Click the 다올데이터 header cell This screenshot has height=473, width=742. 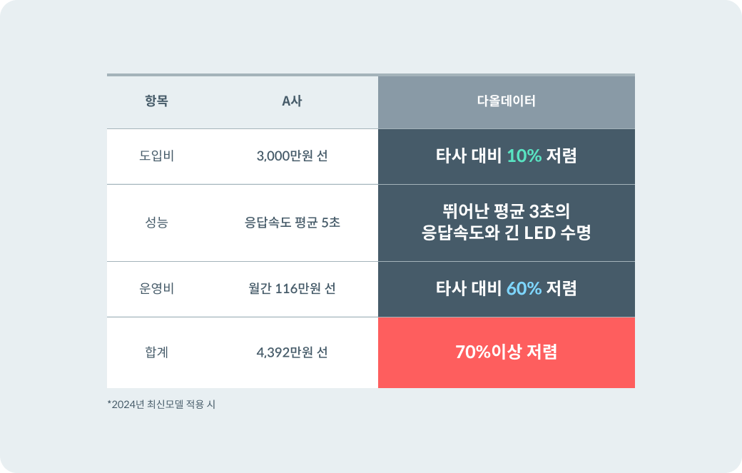coord(506,101)
